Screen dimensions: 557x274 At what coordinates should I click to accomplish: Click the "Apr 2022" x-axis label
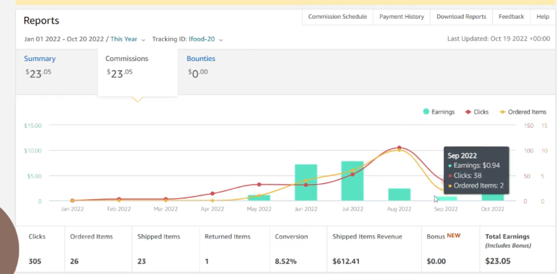point(212,209)
